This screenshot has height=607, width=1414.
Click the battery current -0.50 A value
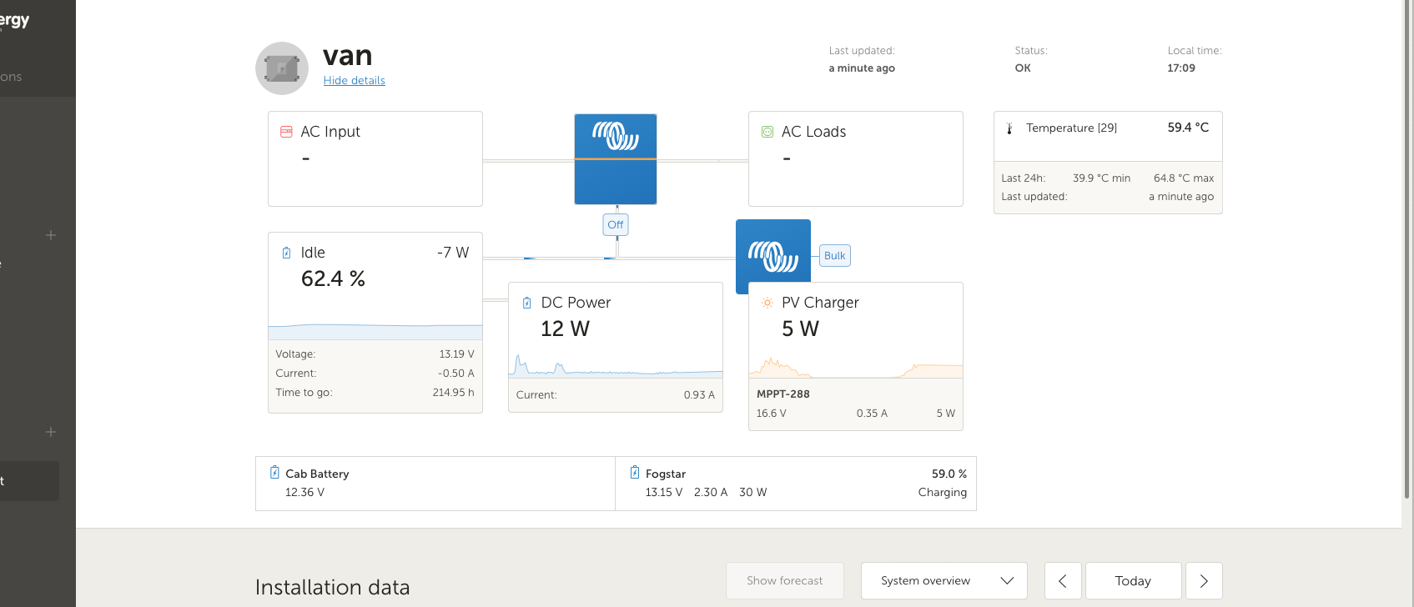pos(455,374)
